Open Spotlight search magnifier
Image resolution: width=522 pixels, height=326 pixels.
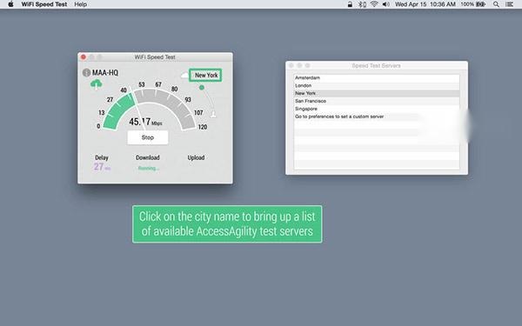coord(496,4)
